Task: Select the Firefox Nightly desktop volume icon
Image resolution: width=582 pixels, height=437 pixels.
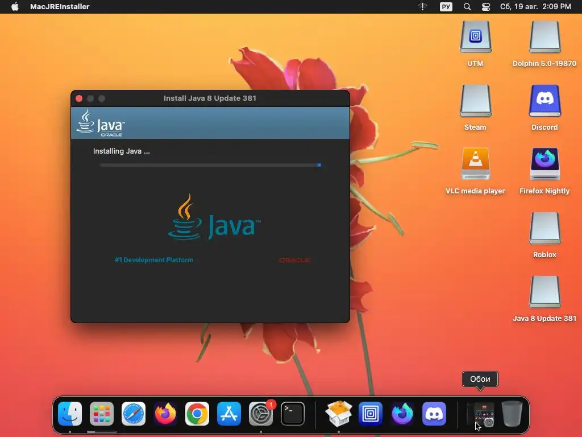Action: (x=544, y=164)
